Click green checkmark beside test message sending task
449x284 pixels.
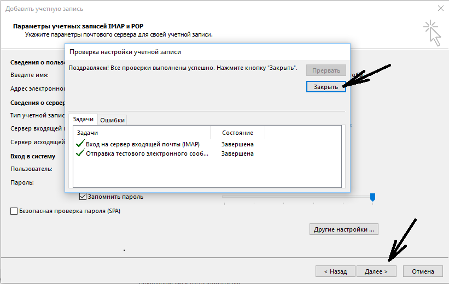tap(80, 153)
